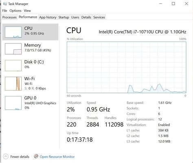
Task: Open the Disk 0 (C:) performance view
Action: click(x=31, y=66)
